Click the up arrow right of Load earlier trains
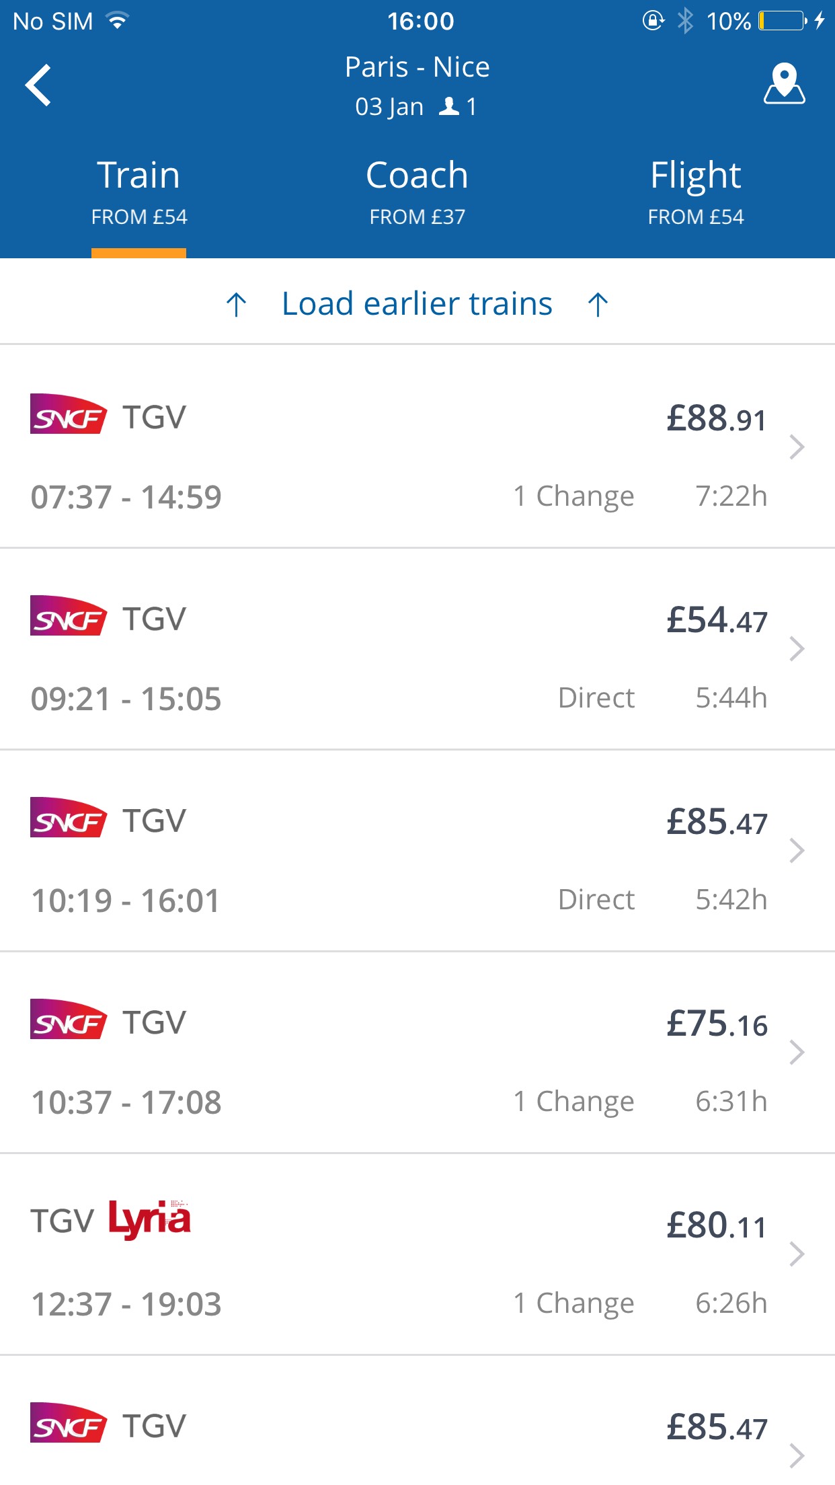The width and height of the screenshot is (835, 1485). click(598, 304)
